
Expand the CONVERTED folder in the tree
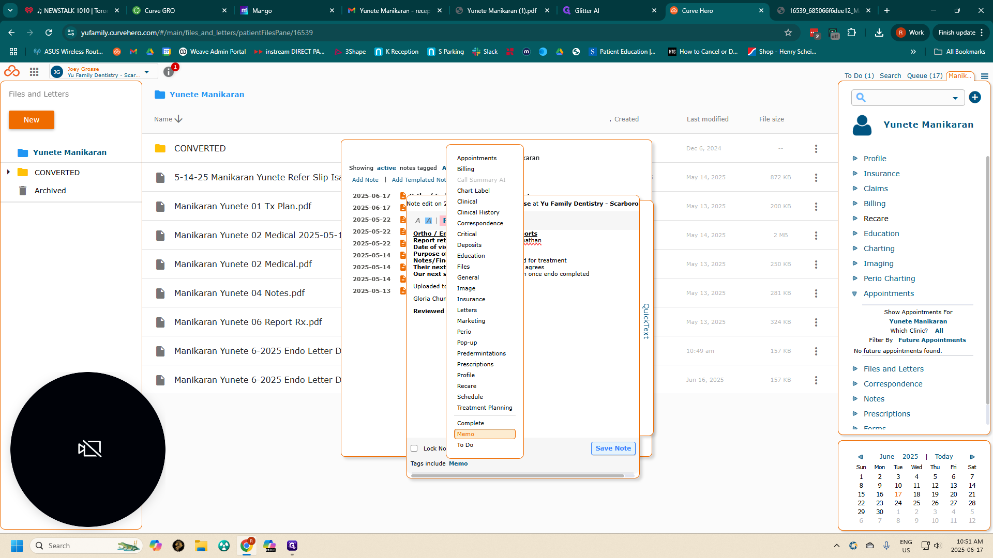point(8,172)
